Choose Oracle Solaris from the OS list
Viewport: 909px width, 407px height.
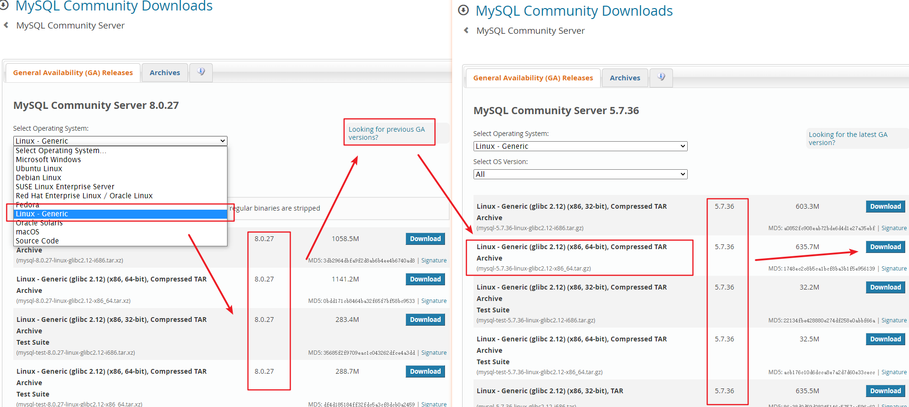120,223
